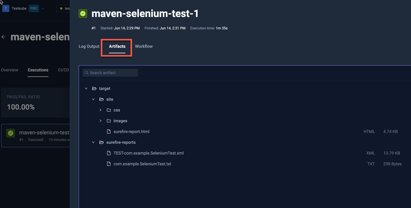The image size is (411, 208).
Task: Click the back arrow to return to tests
Action: (x=3, y=37)
